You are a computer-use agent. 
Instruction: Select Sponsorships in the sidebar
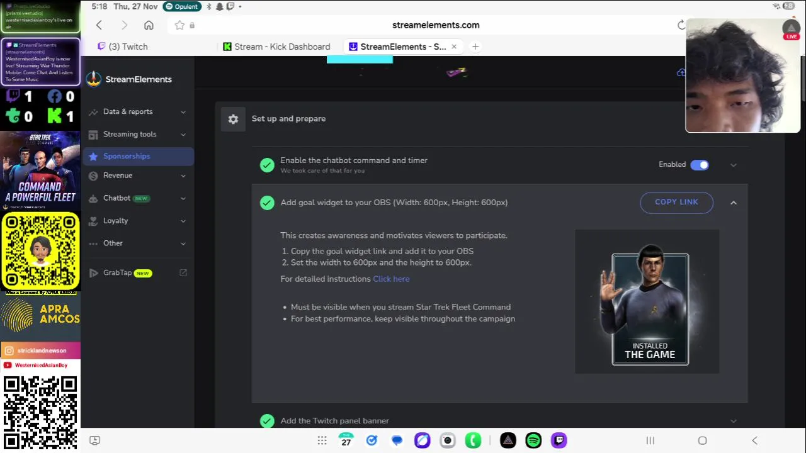click(x=138, y=156)
